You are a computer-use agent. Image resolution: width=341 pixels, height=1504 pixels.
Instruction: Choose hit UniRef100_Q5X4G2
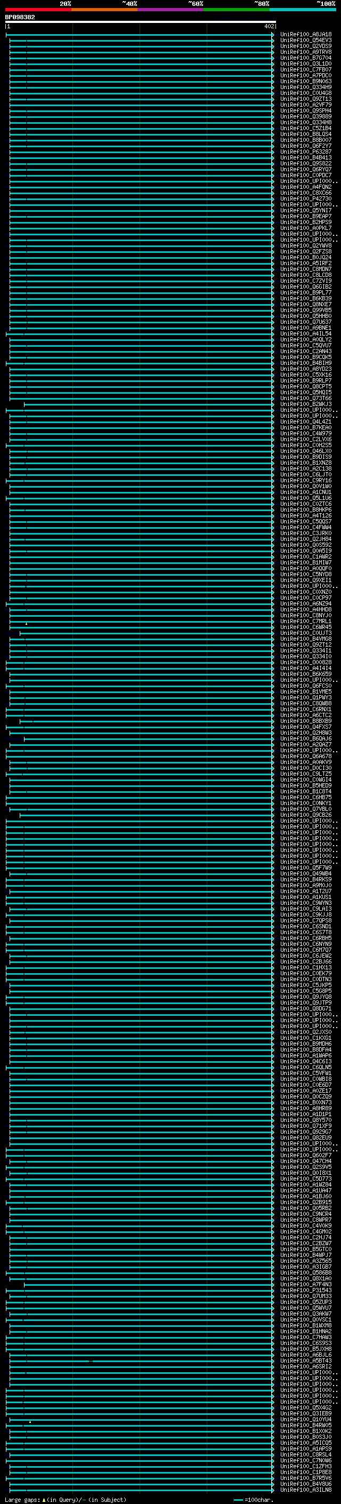coord(305,1407)
